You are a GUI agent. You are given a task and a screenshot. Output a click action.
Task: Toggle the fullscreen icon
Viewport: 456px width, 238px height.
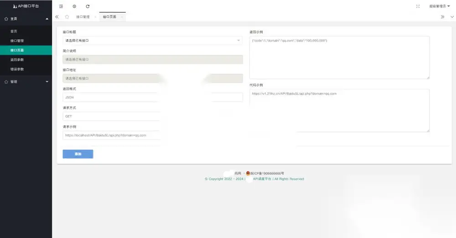(418, 6)
